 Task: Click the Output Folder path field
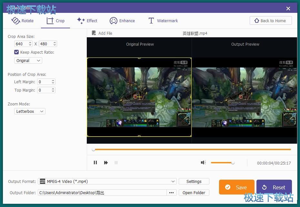pyautogui.click(x=102, y=193)
